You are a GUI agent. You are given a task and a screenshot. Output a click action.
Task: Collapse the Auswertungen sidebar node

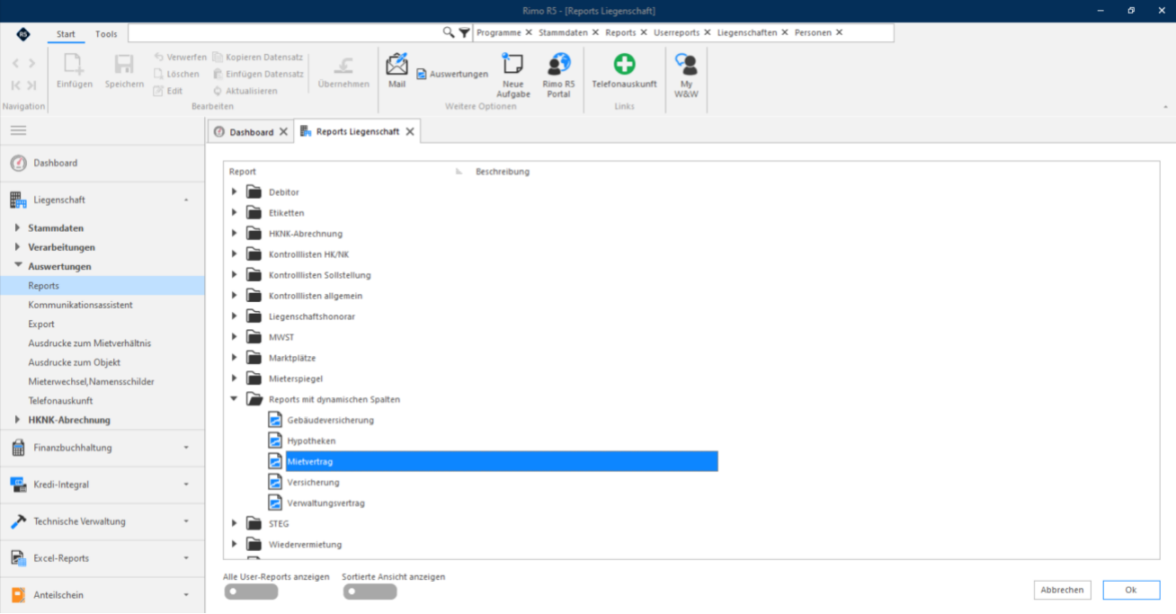(x=17, y=266)
